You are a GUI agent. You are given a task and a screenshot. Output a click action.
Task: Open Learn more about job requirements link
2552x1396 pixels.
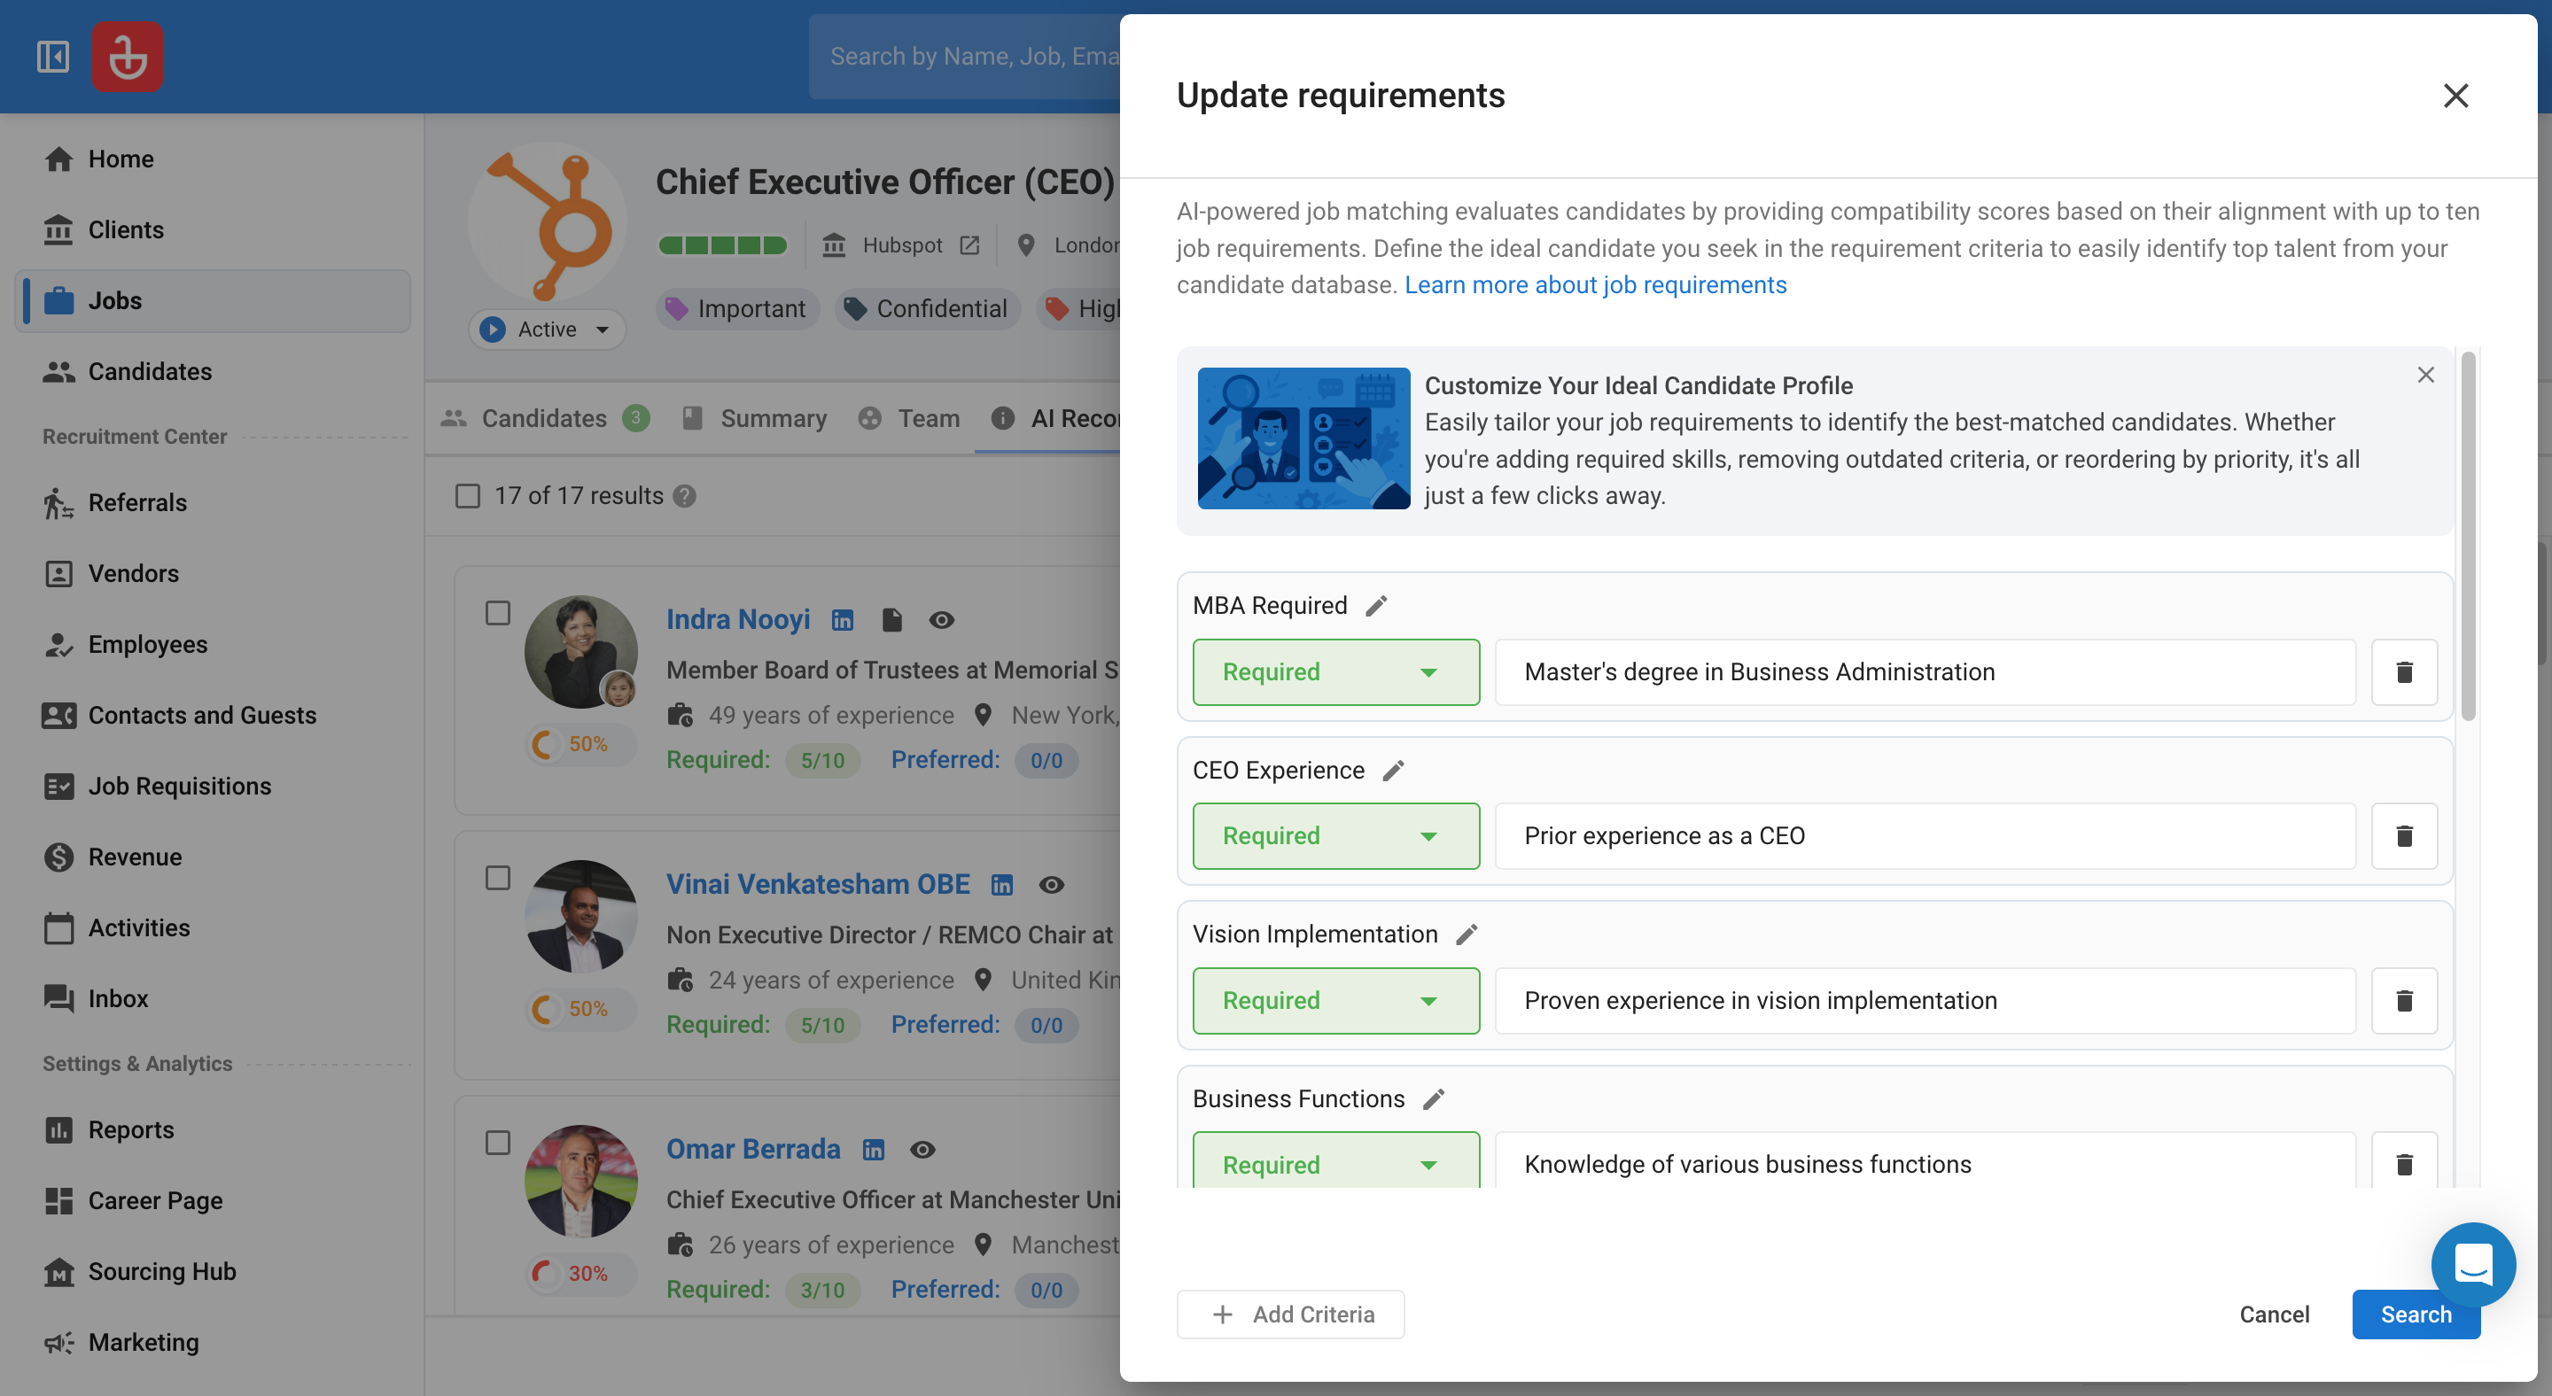[1595, 285]
